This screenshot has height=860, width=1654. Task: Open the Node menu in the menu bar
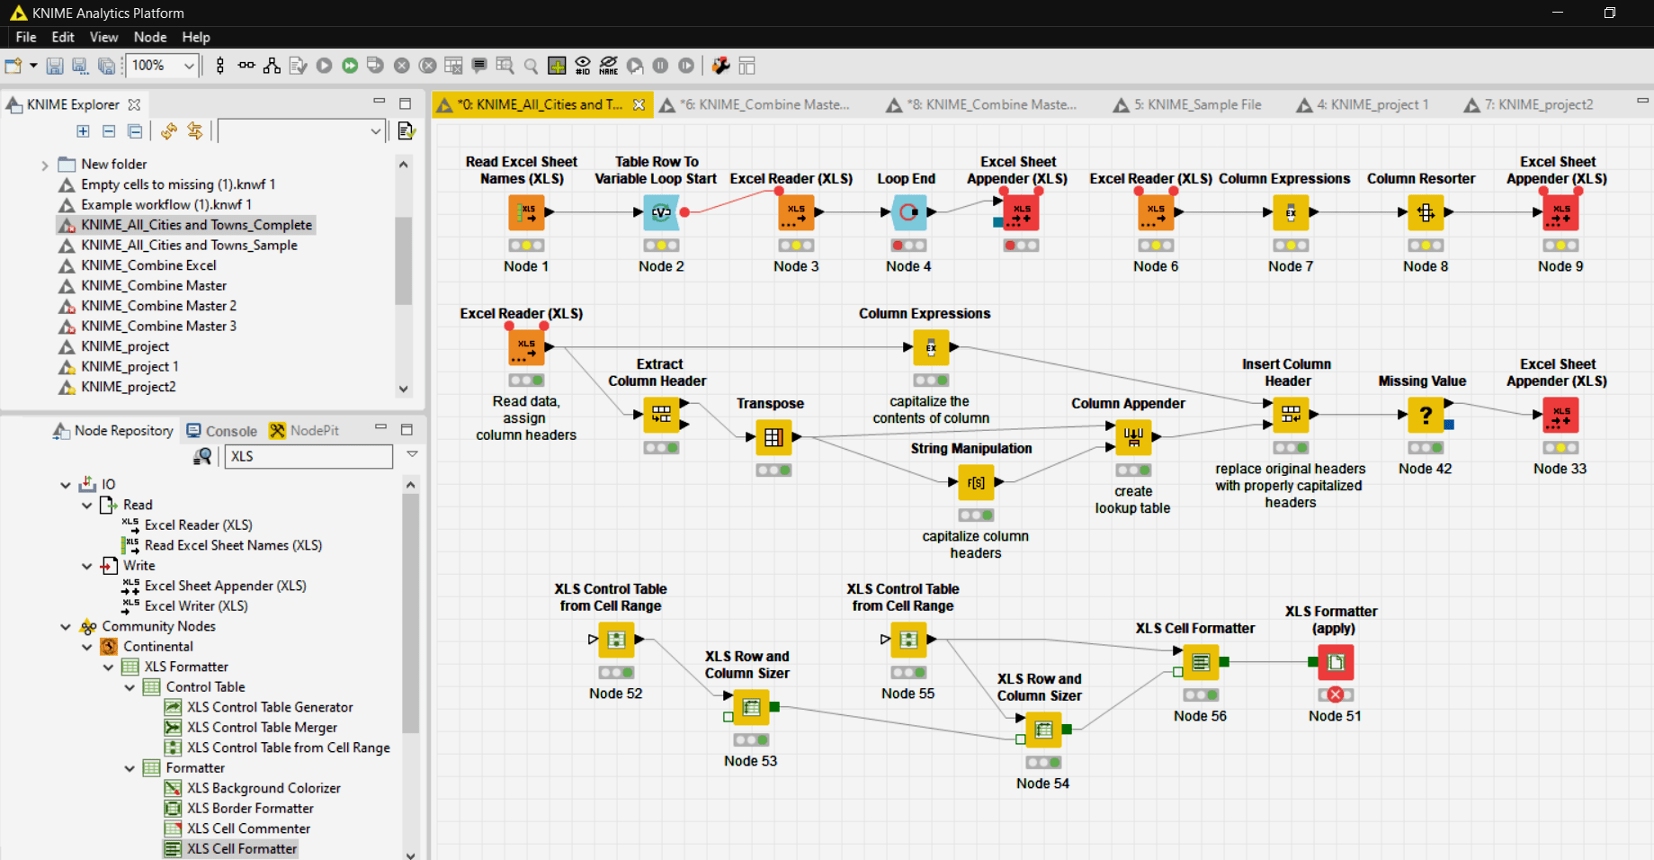[149, 37]
